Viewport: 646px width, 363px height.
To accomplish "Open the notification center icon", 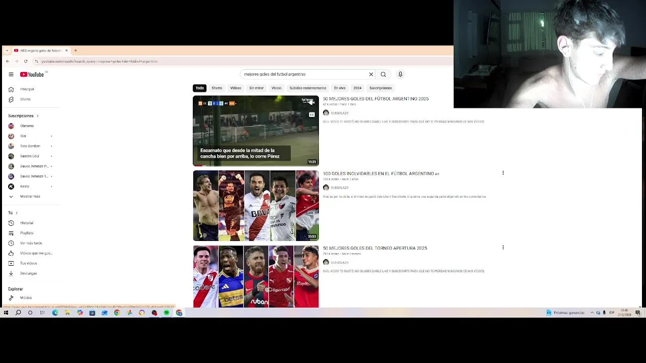I will click(x=638, y=313).
